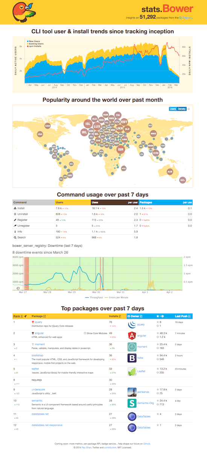The height and width of the screenshot is (453, 207).
Task: Open the underscore package link
Action: (39, 389)
